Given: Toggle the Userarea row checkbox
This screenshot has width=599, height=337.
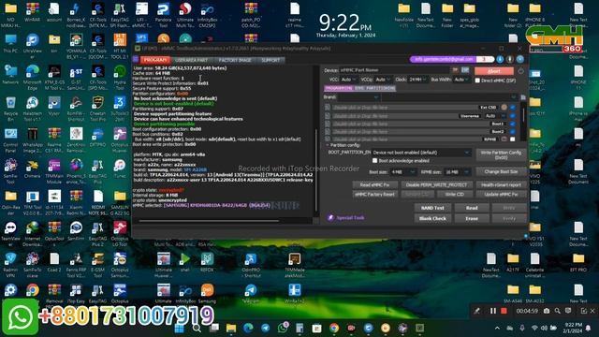Looking at the screenshot, I should pyautogui.click(x=513, y=116).
